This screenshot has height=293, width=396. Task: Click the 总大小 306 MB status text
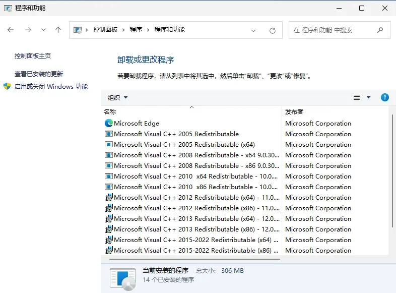tap(220, 271)
